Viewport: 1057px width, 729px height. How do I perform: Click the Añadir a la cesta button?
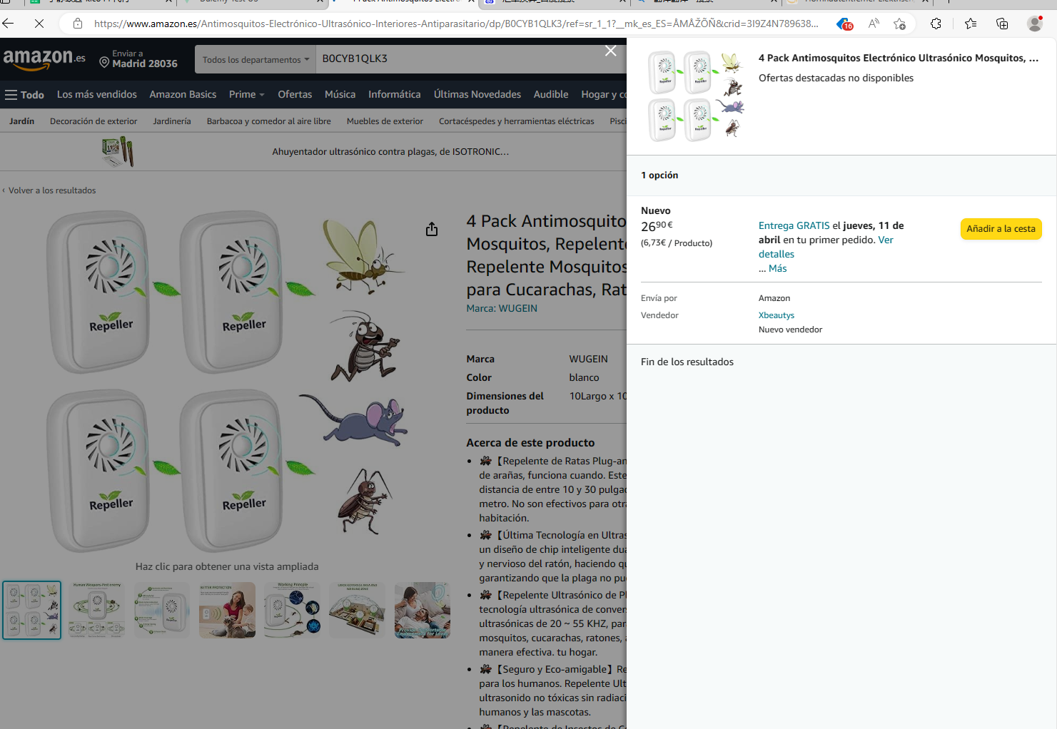tap(1001, 229)
